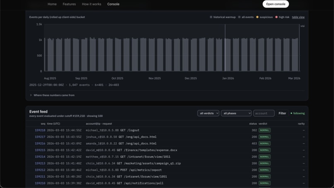Click the Filter button
334x188 pixels.
coord(282,113)
